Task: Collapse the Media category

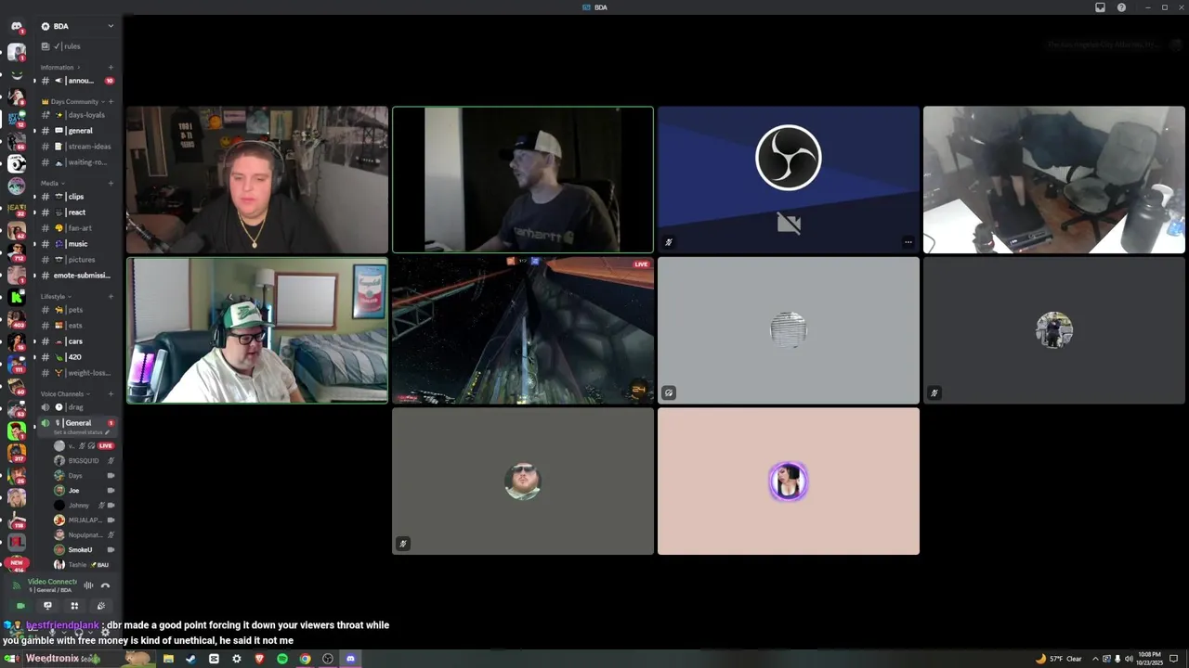Action: (52, 183)
